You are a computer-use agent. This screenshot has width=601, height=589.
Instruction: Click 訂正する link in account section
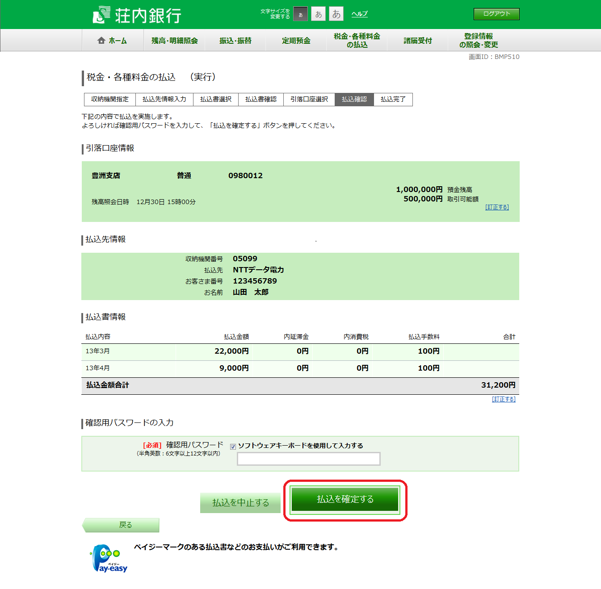point(497,207)
